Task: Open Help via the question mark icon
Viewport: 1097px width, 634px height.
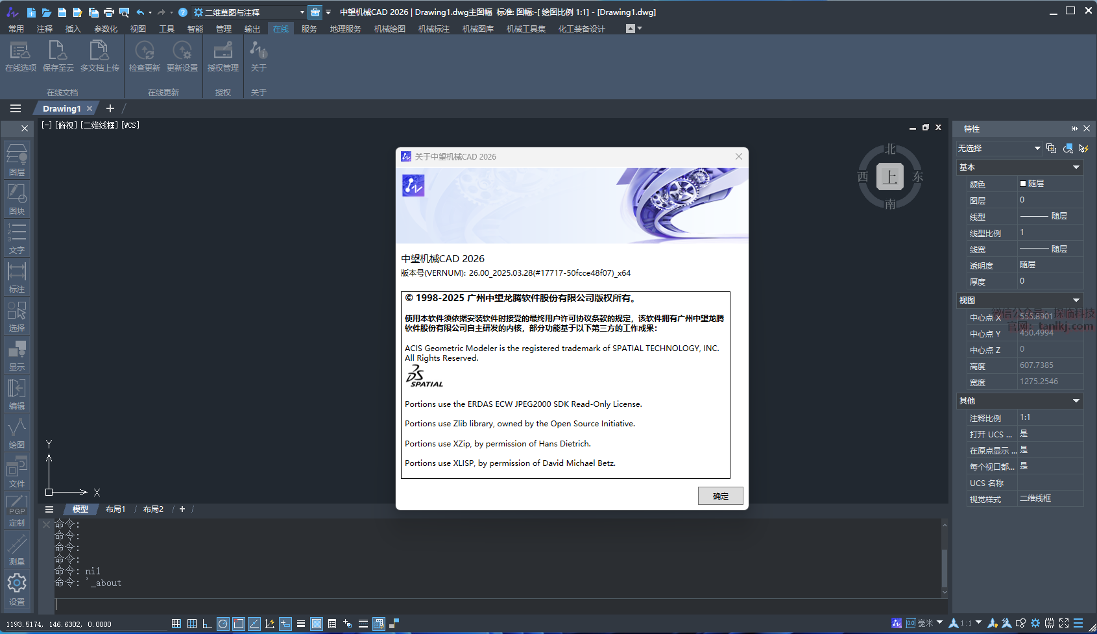Action: coord(183,12)
